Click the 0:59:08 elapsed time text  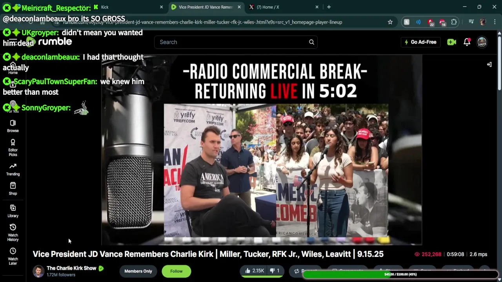pyautogui.click(x=455, y=254)
